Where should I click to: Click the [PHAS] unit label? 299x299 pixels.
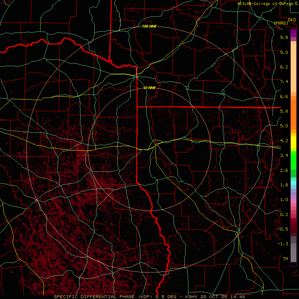point(281,23)
